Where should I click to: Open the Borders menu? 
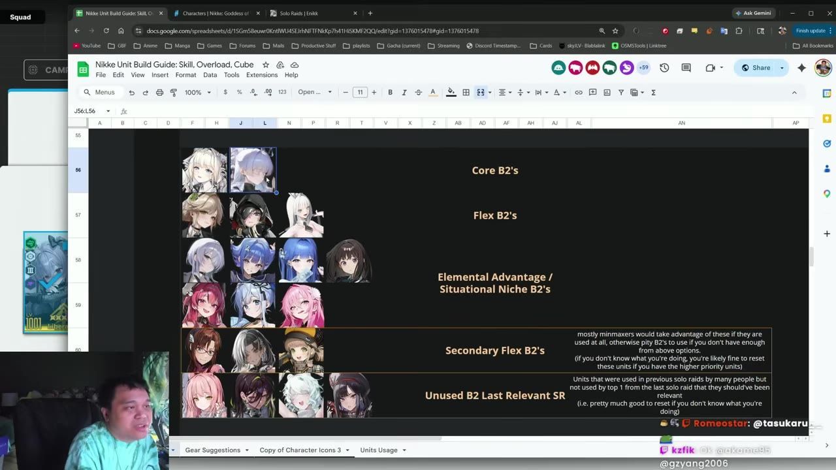pyautogui.click(x=466, y=93)
